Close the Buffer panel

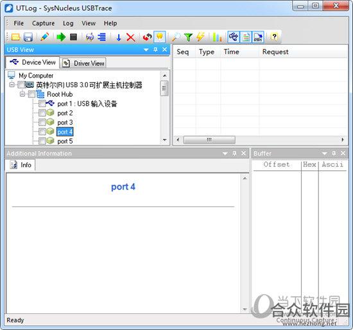[x=343, y=153]
